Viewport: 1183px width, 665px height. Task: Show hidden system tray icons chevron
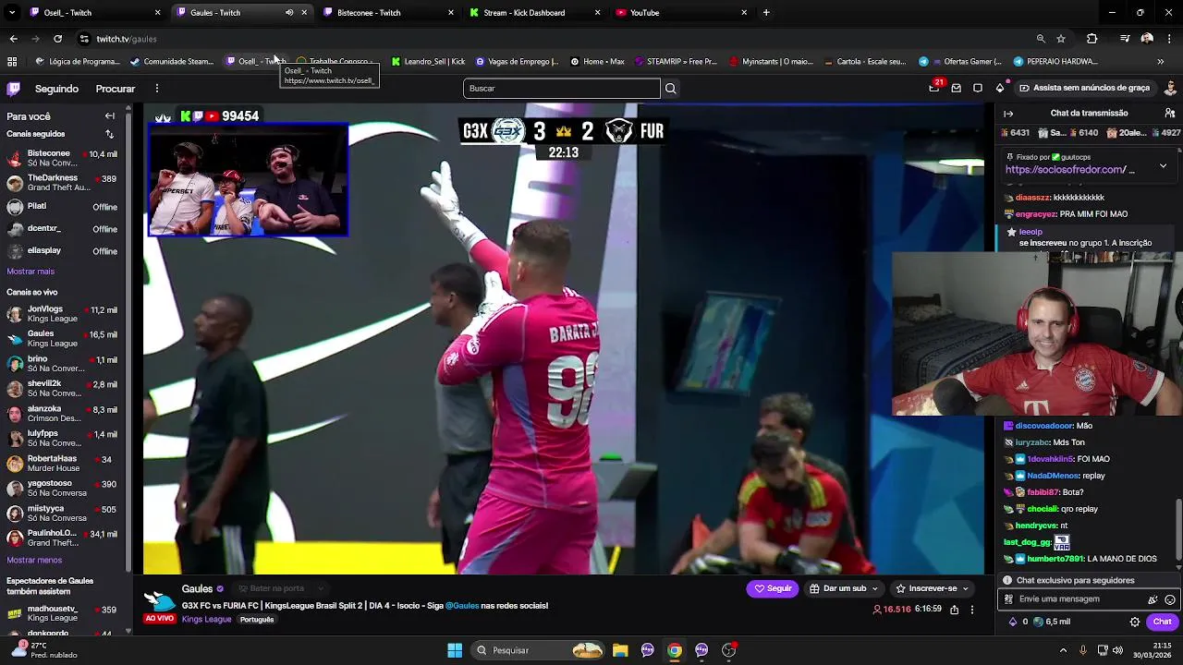pos(1064,650)
